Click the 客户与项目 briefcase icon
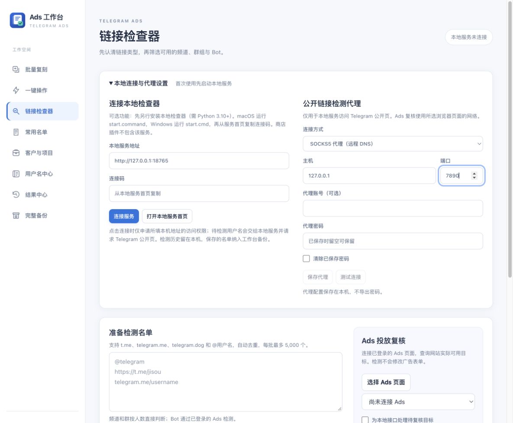This screenshot has width=513, height=423. 16,153
